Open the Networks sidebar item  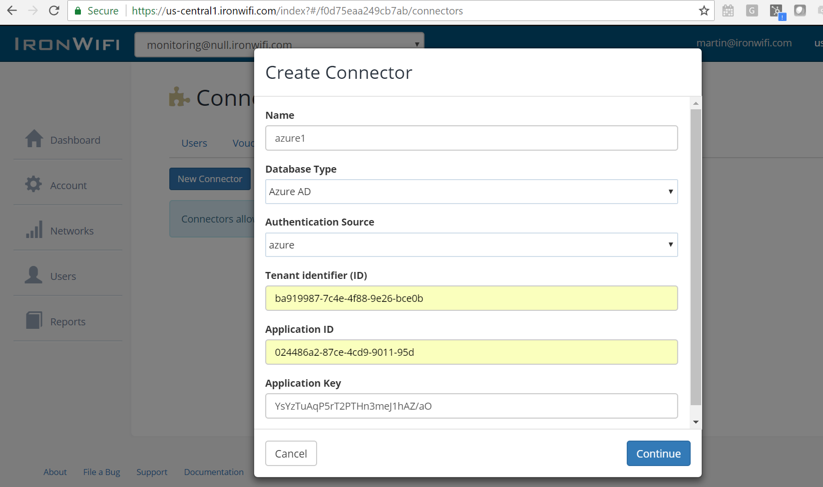(68, 231)
